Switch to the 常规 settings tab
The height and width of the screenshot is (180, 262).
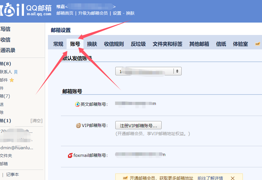tap(58, 44)
